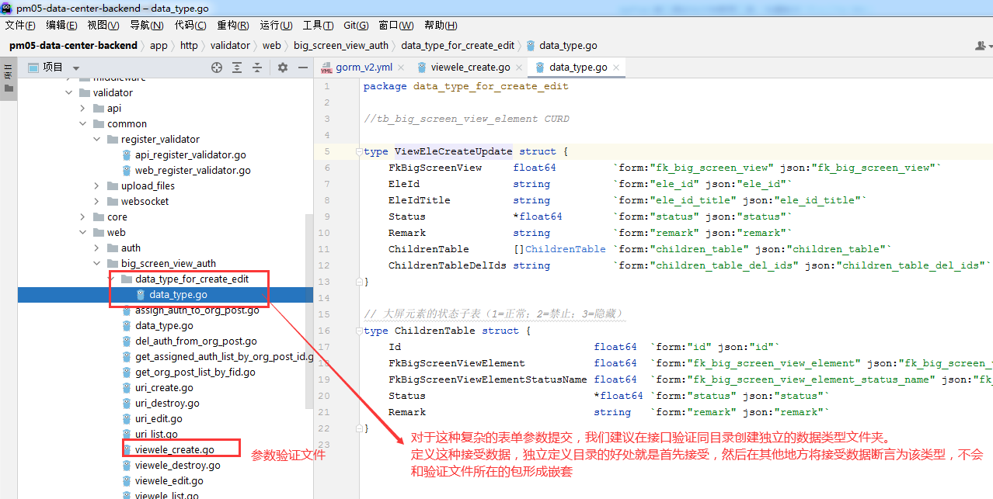Close the viewele_create.go tab
Image resolution: width=993 pixels, height=499 pixels.
click(x=519, y=68)
